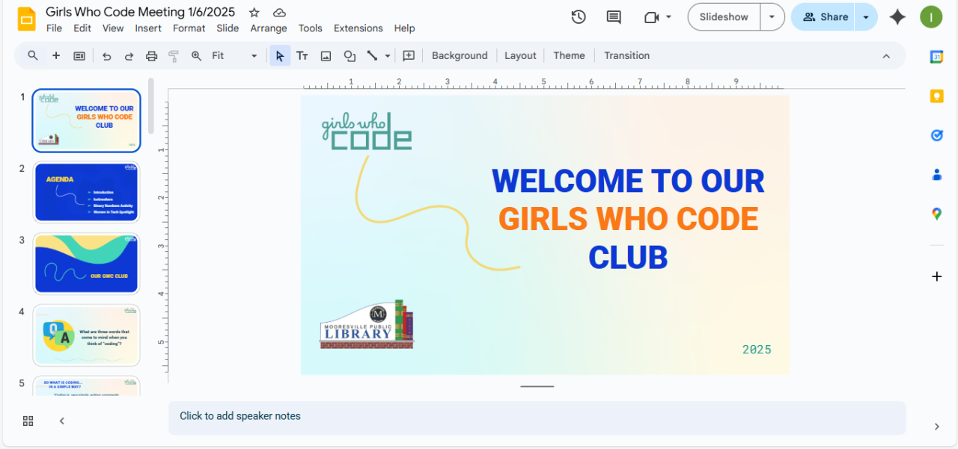Click the Undo arrow icon
Image resolution: width=958 pixels, height=449 pixels.
coord(106,56)
